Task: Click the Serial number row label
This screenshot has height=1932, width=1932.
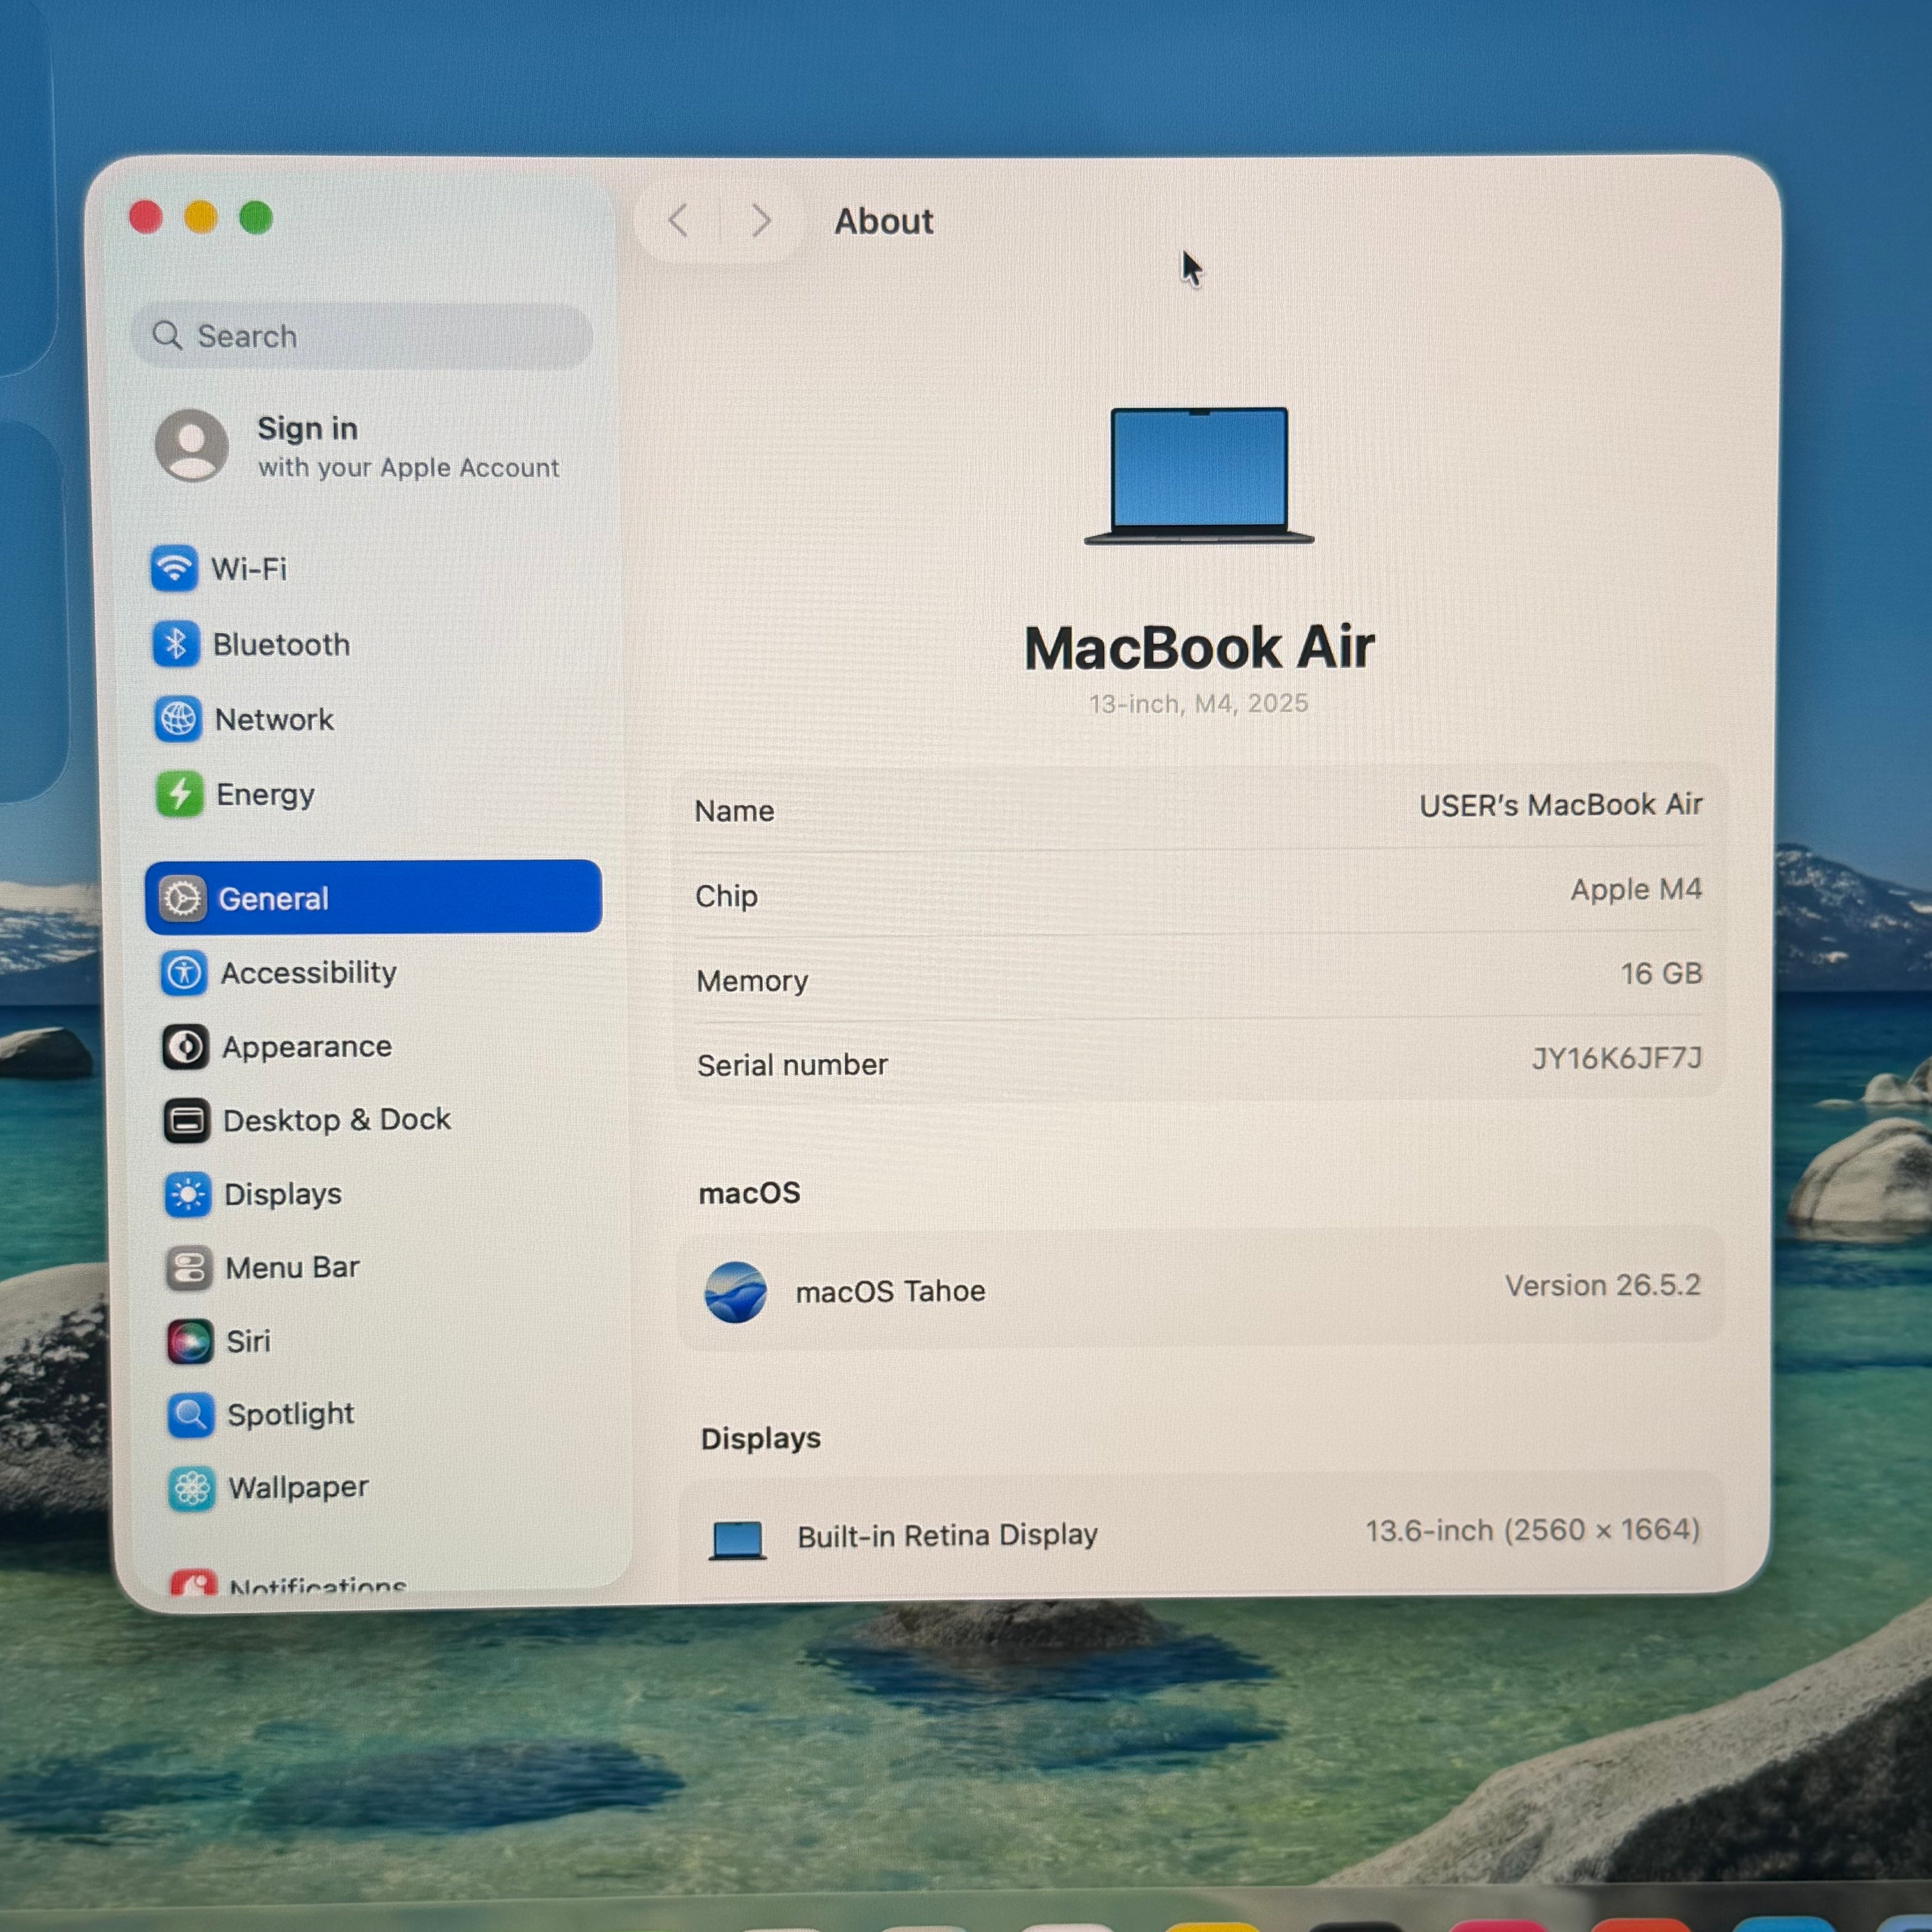Action: click(792, 1065)
